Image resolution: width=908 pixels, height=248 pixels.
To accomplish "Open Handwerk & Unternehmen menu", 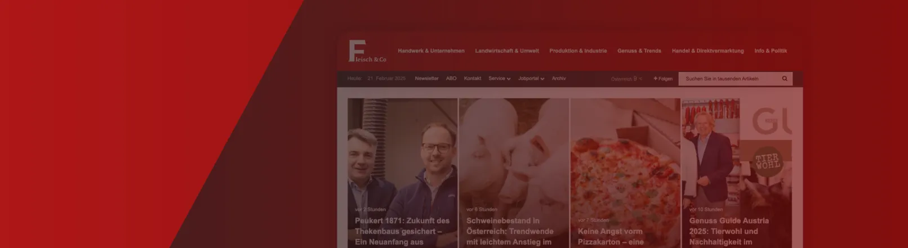I will [x=431, y=51].
